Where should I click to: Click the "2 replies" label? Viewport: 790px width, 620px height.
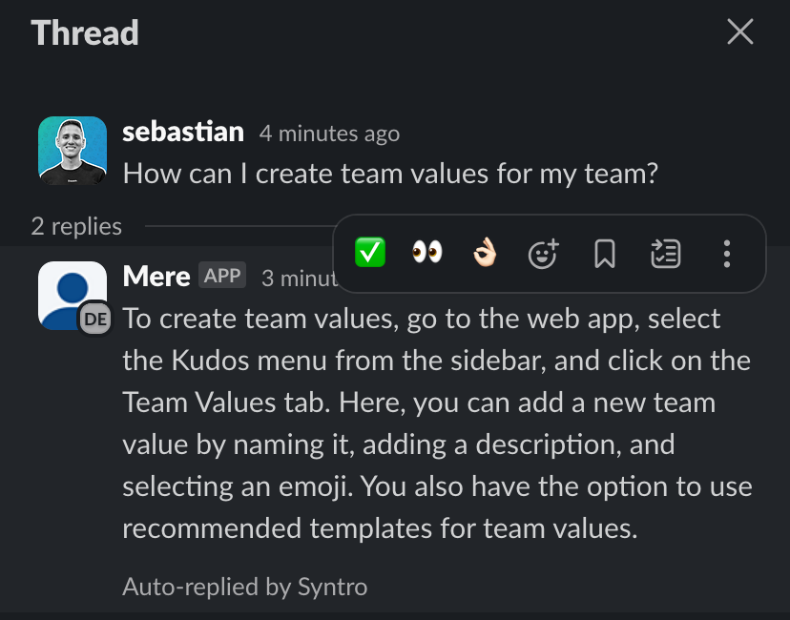click(x=76, y=226)
